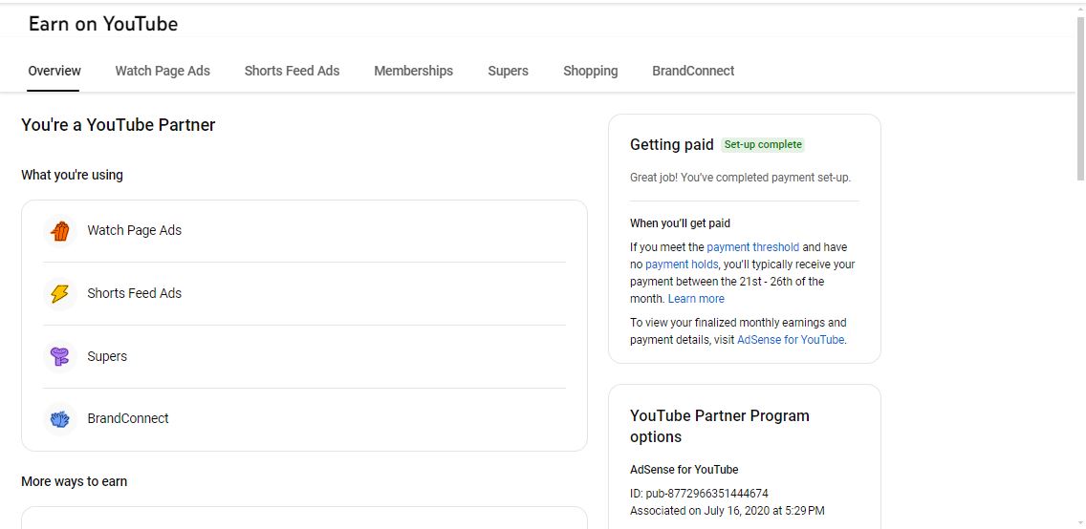Click the vertical page scrollbar
1086x529 pixels.
(x=1080, y=95)
